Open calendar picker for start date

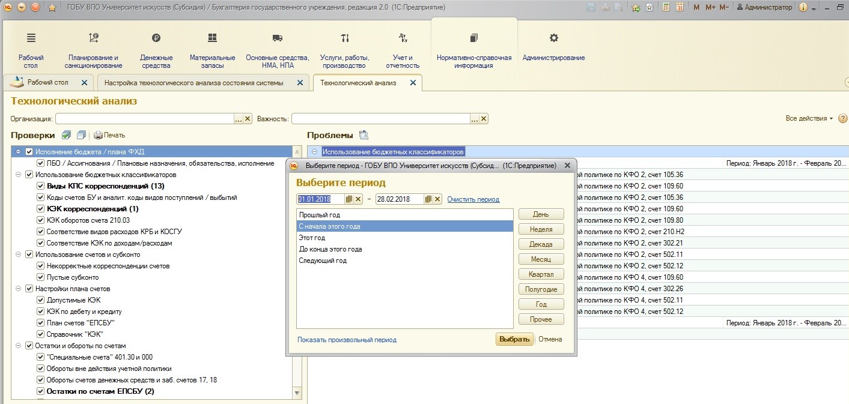pyautogui.click(x=349, y=199)
